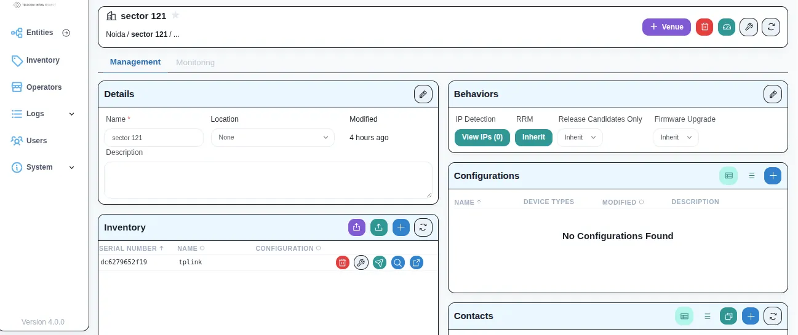Viewport: 798px width, 335px height.
Task: Click the pencil edit icon in Behaviors
Action: (773, 94)
